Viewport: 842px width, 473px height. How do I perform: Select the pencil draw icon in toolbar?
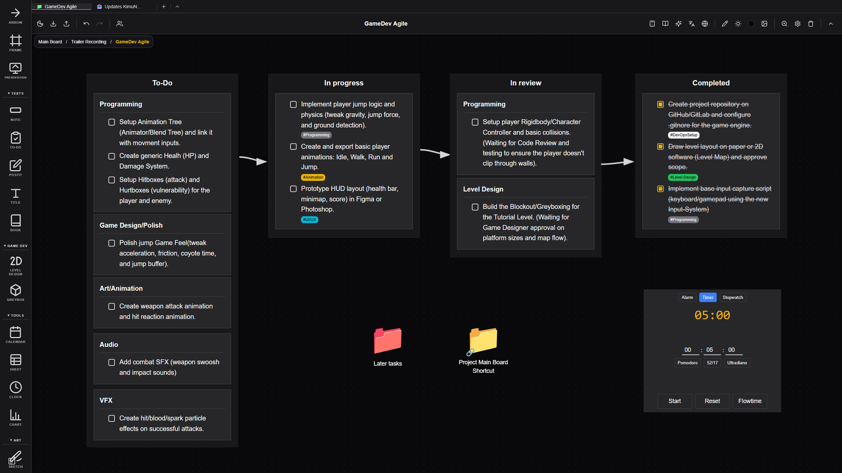(x=725, y=24)
